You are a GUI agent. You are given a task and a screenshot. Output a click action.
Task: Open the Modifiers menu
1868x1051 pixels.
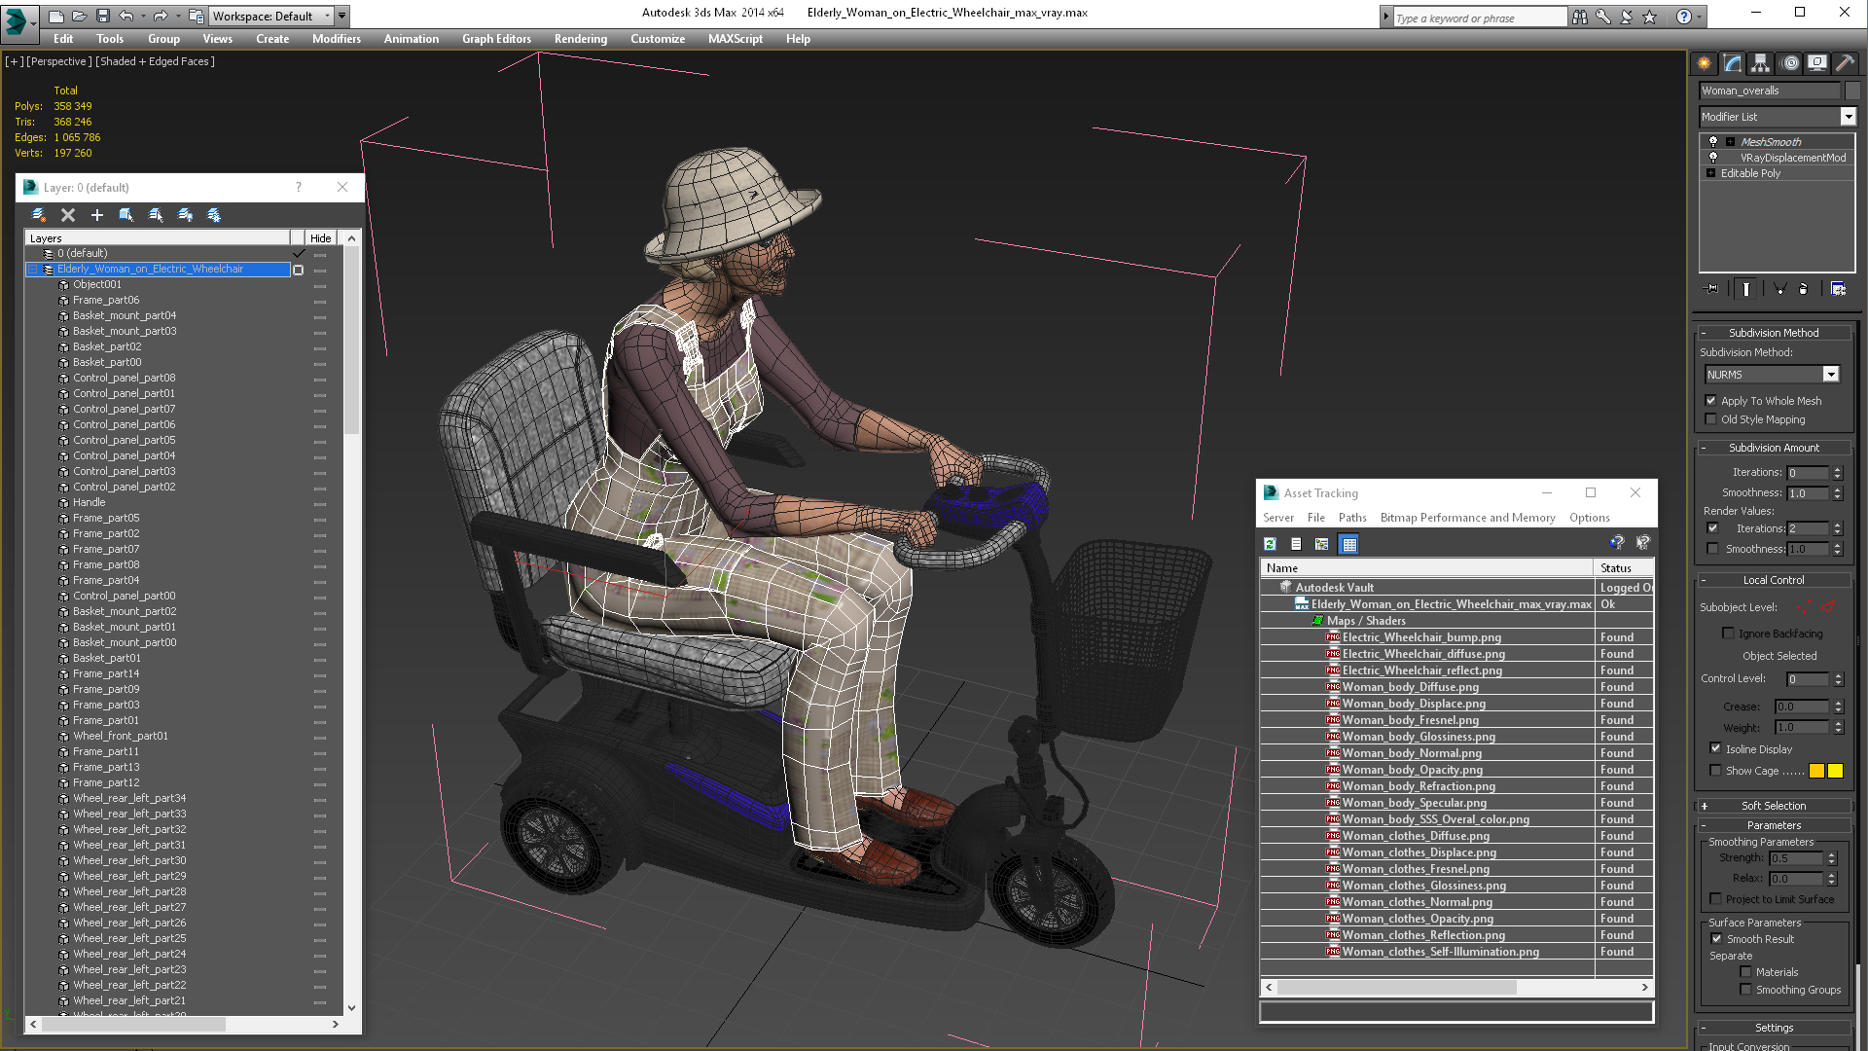tap(336, 39)
